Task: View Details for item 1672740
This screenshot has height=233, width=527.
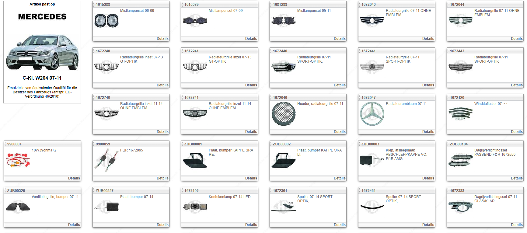Action: (162, 132)
